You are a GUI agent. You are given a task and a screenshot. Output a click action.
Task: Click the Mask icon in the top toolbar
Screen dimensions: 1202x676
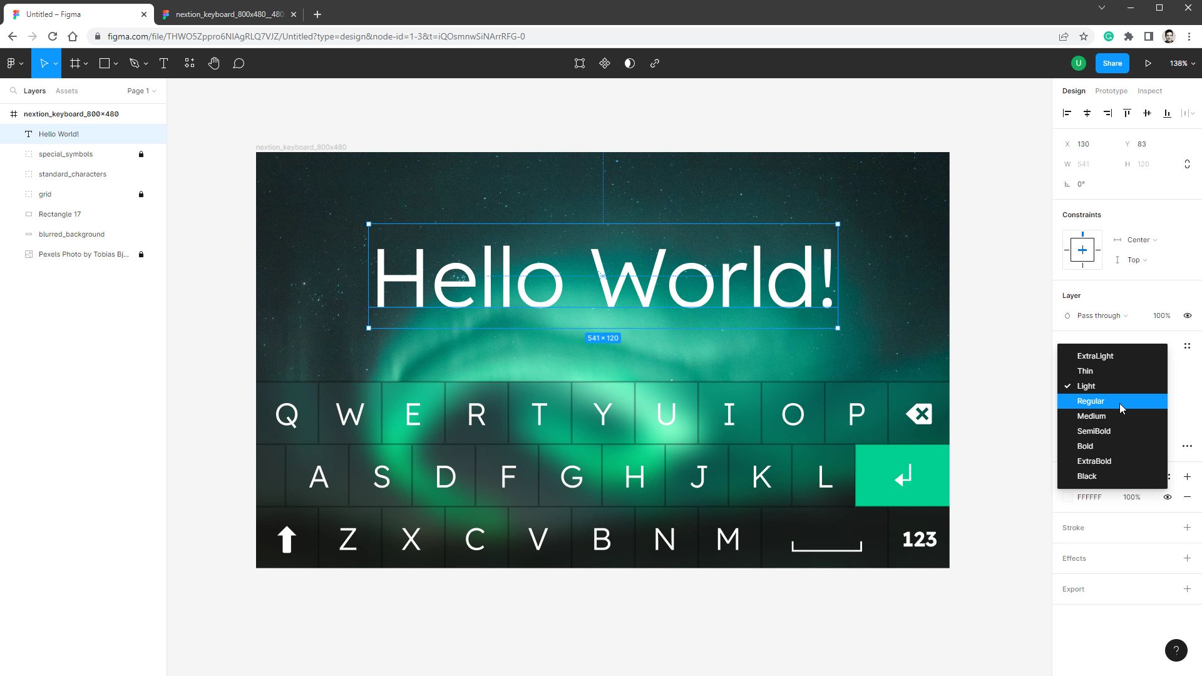pos(629,63)
